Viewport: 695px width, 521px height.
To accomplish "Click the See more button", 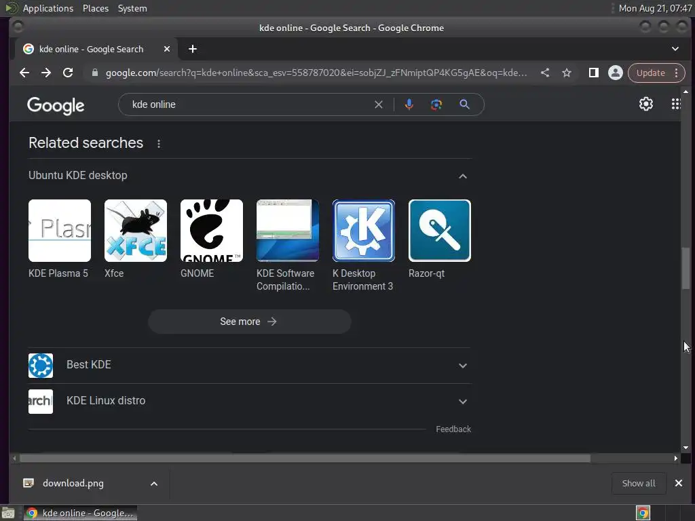I will pos(250,322).
